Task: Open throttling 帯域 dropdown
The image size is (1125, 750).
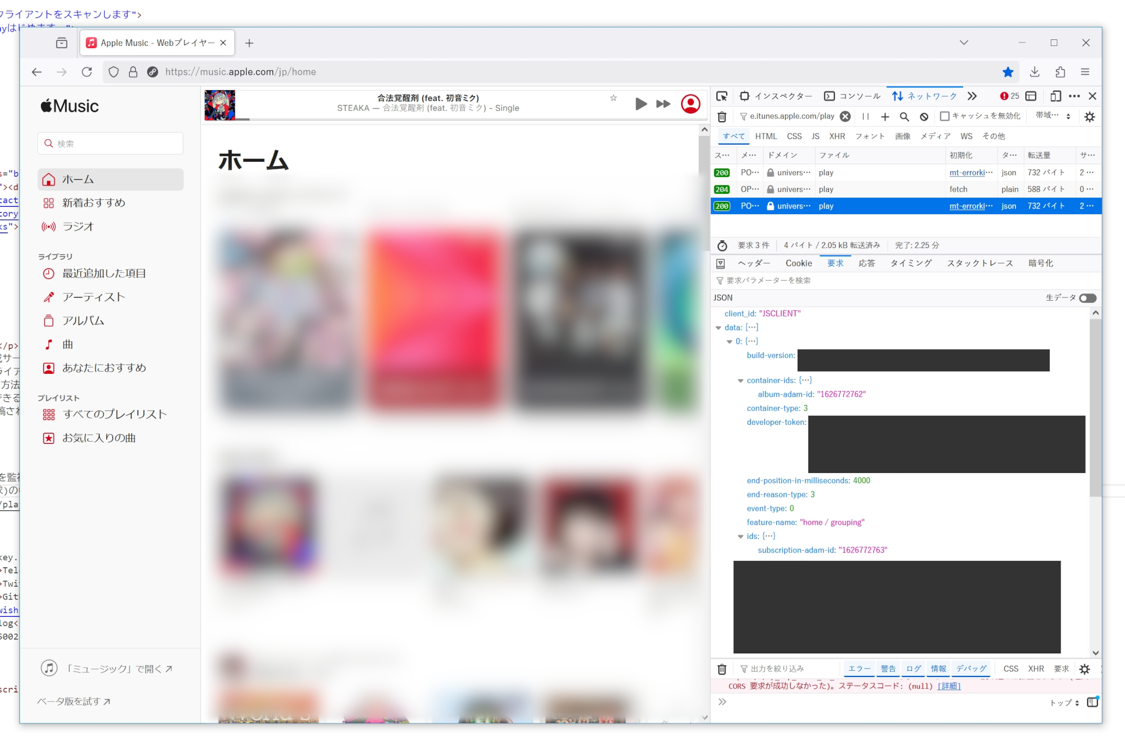Action: tap(1052, 116)
